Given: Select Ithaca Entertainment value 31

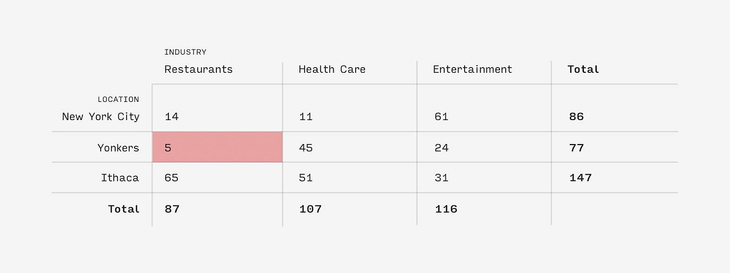Looking at the screenshot, I should coord(442,178).
